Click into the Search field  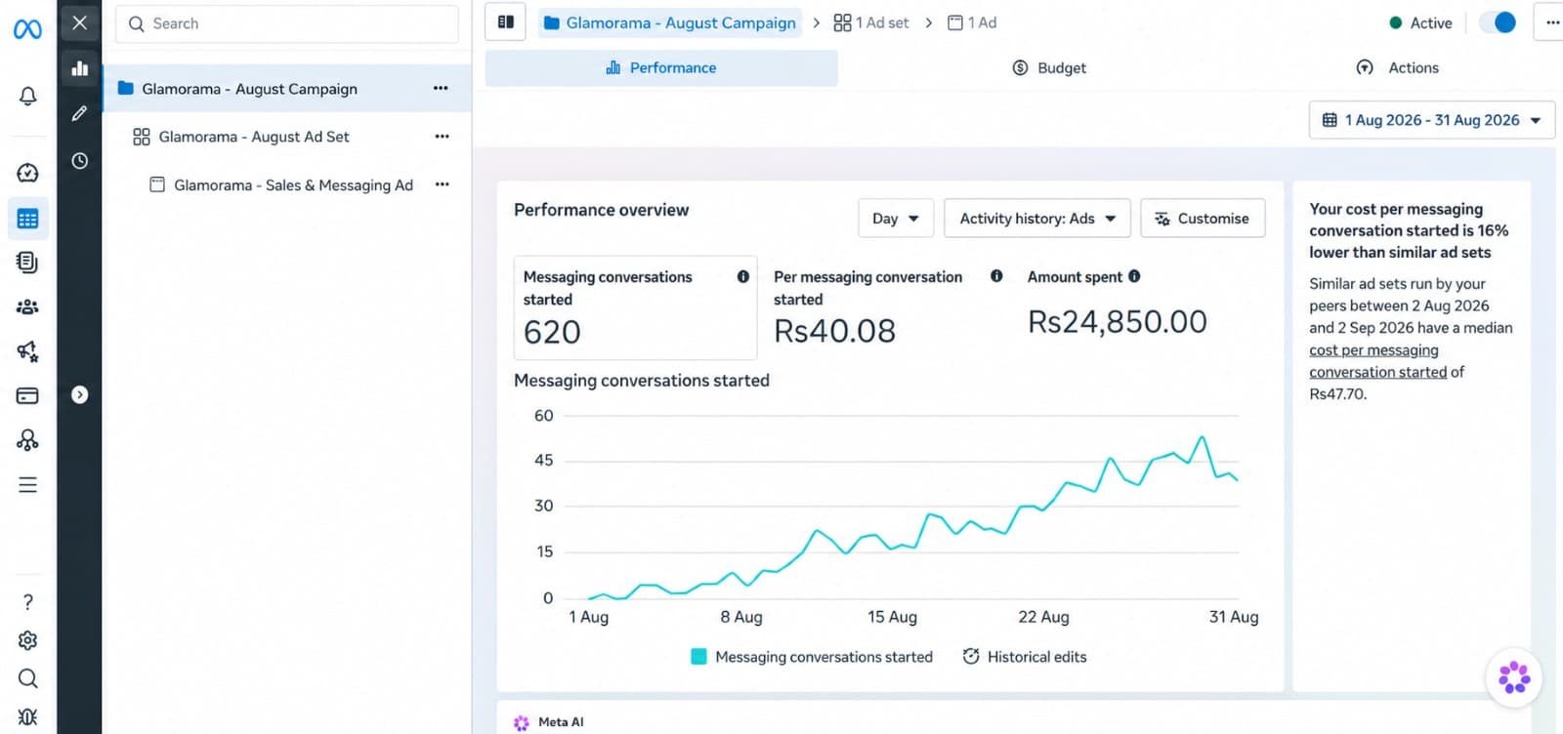click(x=287, y=23)
